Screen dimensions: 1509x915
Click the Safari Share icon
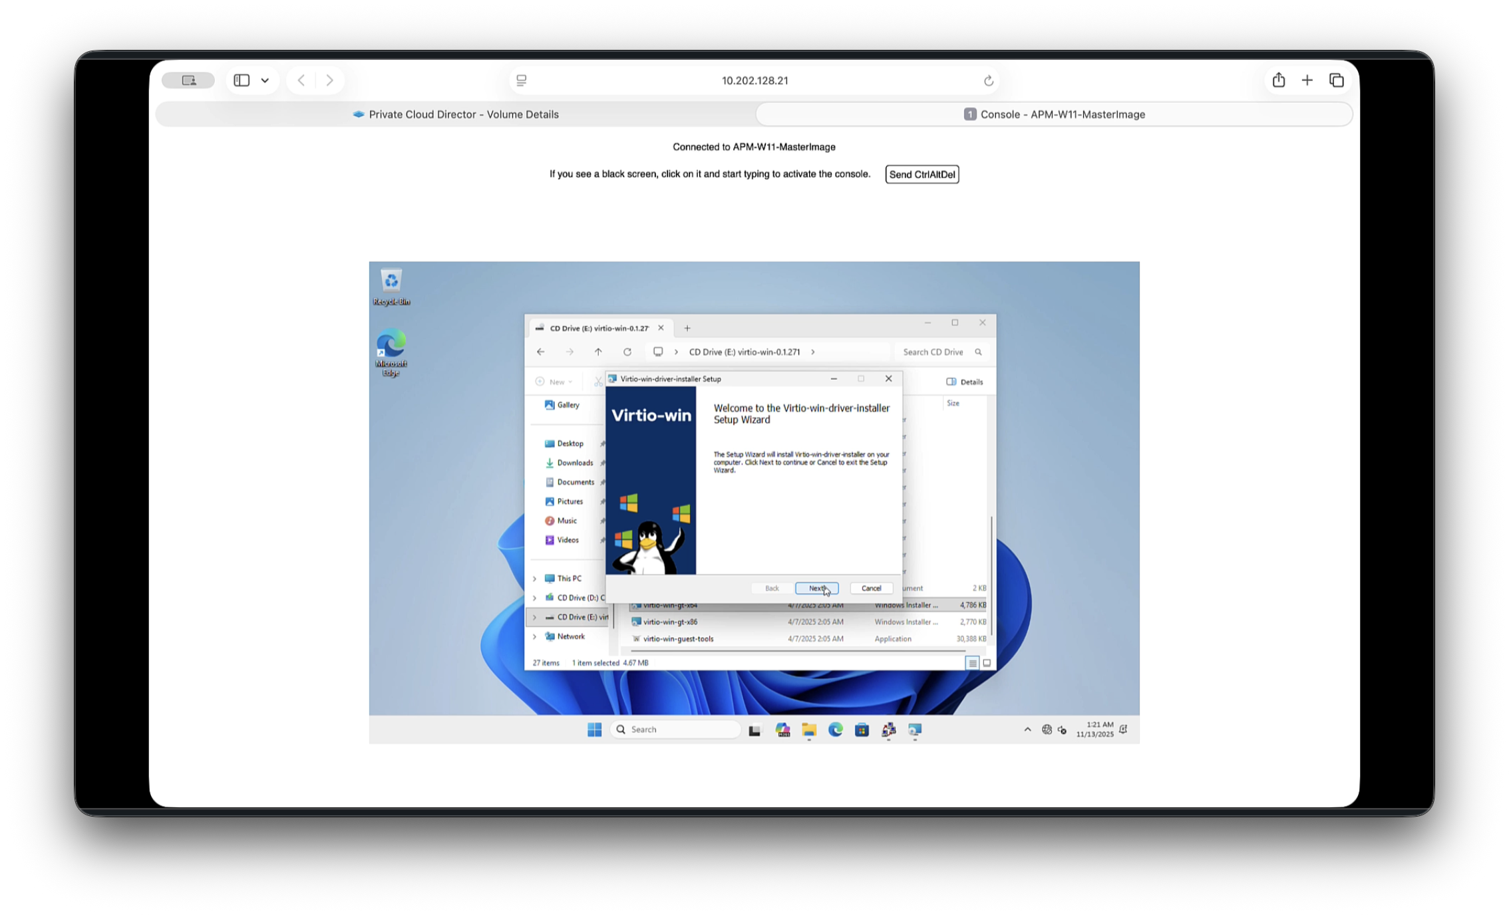tap(1278, 80)
